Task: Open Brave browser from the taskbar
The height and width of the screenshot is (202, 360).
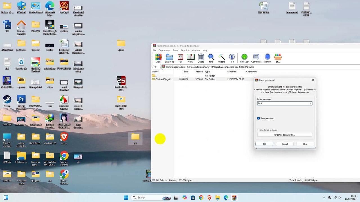Action: tap(209, 198)
